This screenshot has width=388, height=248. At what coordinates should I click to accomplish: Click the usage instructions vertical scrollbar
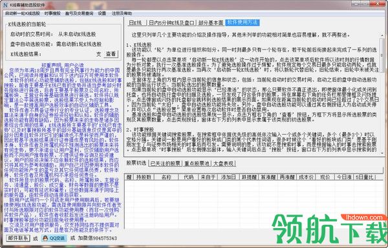pos(382,93)
